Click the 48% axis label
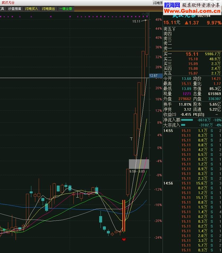Image resolution: width=222 pixels, height=253 pixels. coord(159,20)
